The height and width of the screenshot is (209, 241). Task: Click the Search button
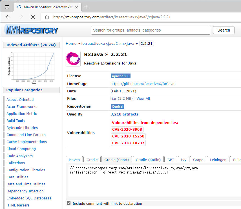[224, 30]
